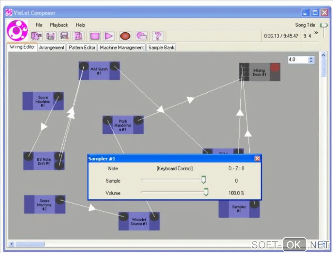
Task: Select the AM Synth #1 machine
Action: [x=99, y=71]
